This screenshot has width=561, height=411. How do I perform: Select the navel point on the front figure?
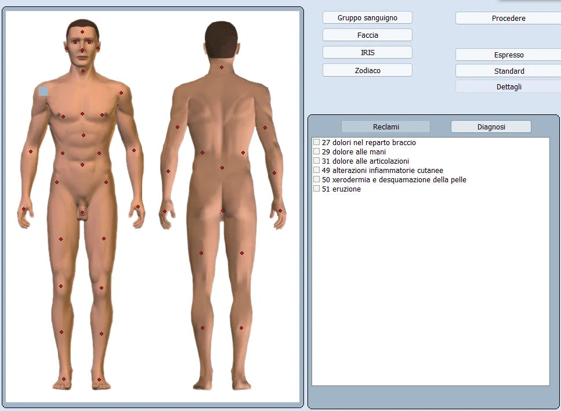pos(82,165)
